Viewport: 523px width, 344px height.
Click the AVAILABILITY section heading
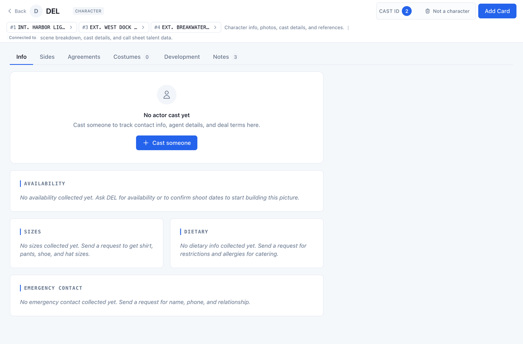click(x=44, y=184)
